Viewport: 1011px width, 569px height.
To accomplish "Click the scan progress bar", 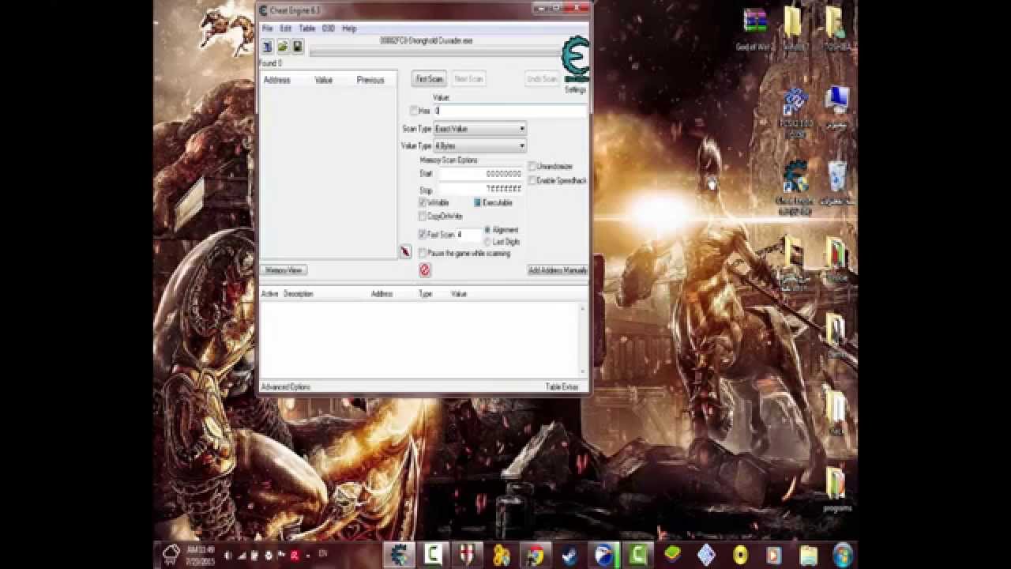I will 434,53.
